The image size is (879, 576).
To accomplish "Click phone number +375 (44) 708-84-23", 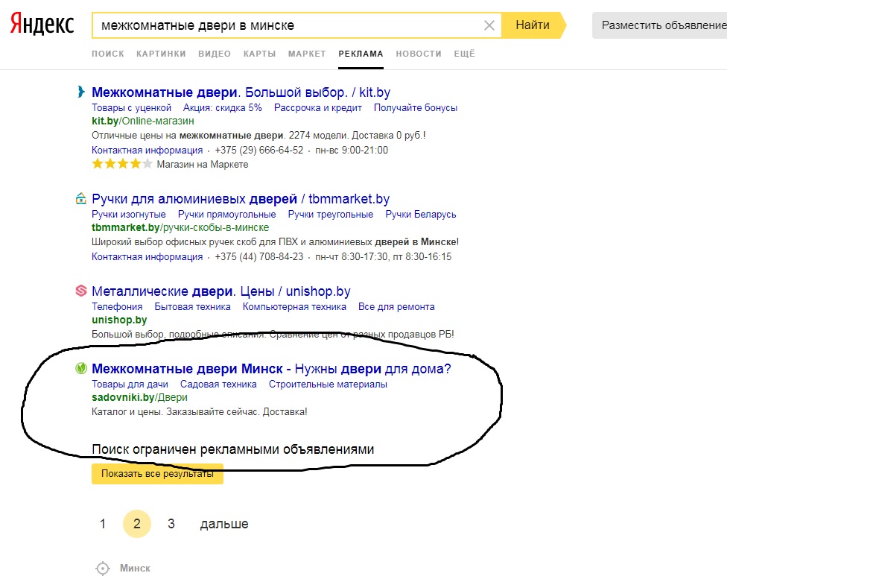I will click(x=259, y=257).
